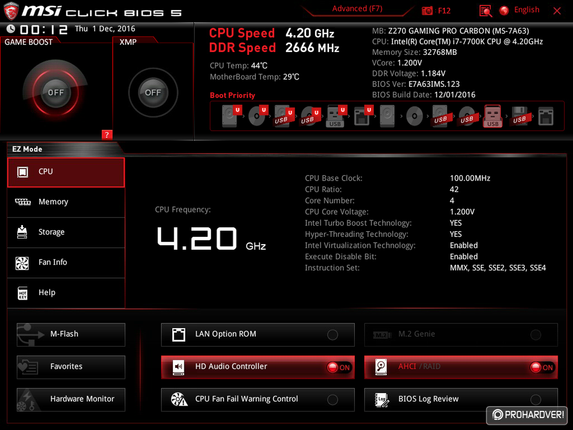This screenshot has width=573, height=430.
Task: Click the large CPU Frequency 4.20 GHz display
Action: 211,238
